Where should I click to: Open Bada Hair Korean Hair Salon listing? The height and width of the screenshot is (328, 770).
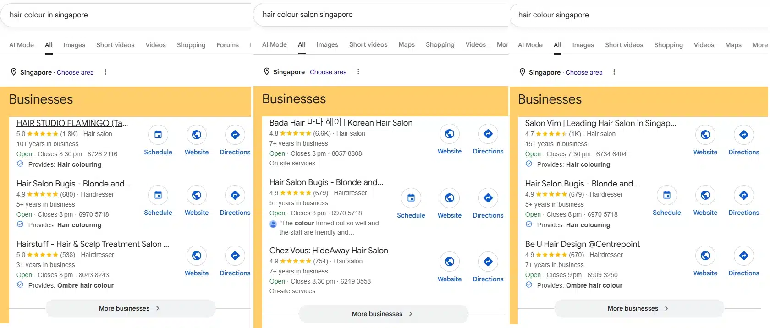click(341, 122)
